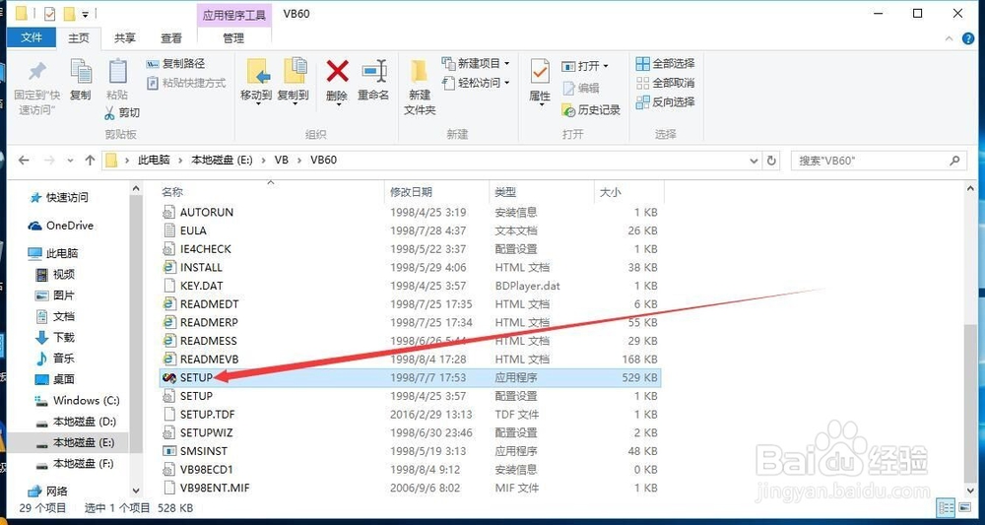This screenshot has width=985, height=525.
Task: Switch to details view icon in status bar
Action: click(944, 508)
